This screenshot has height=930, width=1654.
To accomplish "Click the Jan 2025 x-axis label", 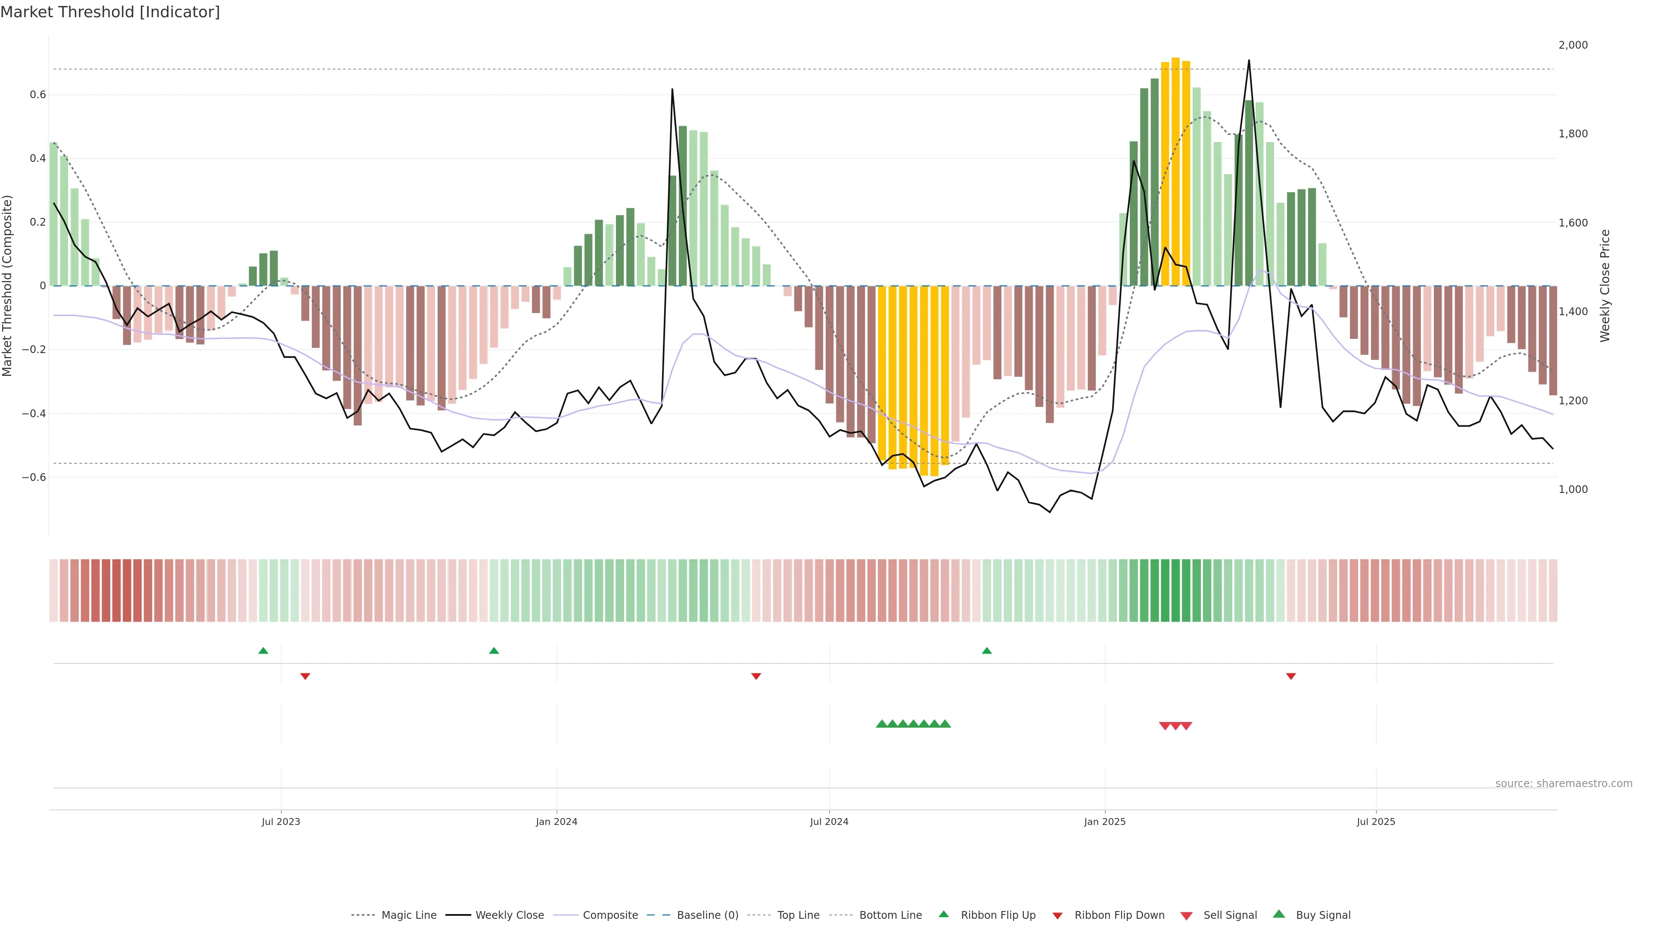I will [1104, 821].
